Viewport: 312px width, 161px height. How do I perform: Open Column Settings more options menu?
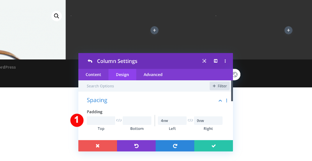pyautogui.click(x=225, y=61)
